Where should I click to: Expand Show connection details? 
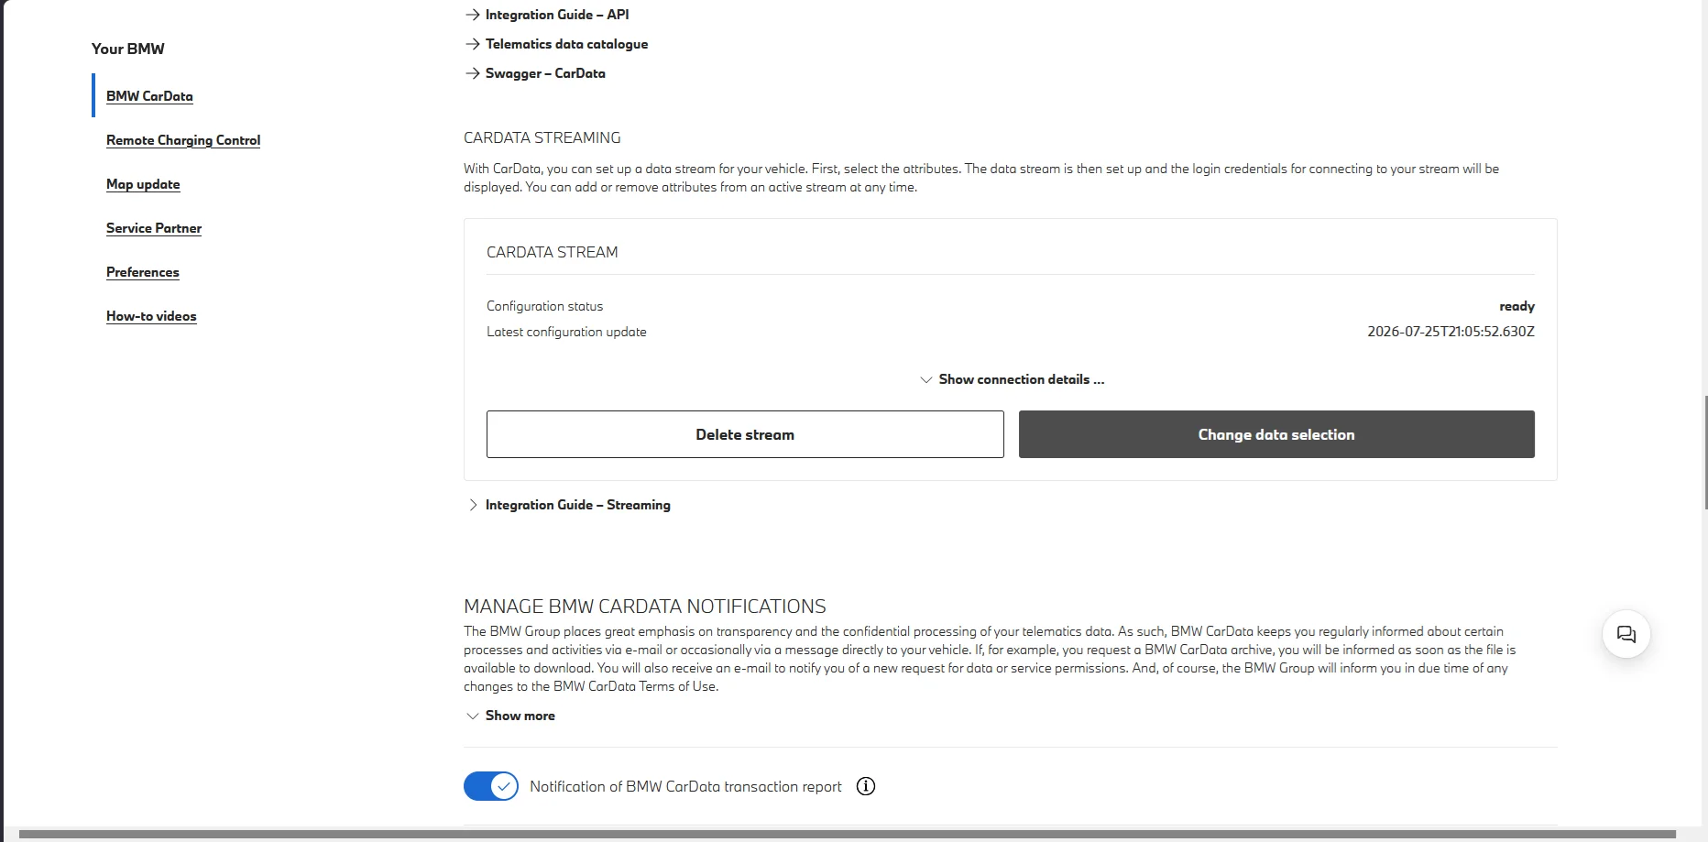1012,379
